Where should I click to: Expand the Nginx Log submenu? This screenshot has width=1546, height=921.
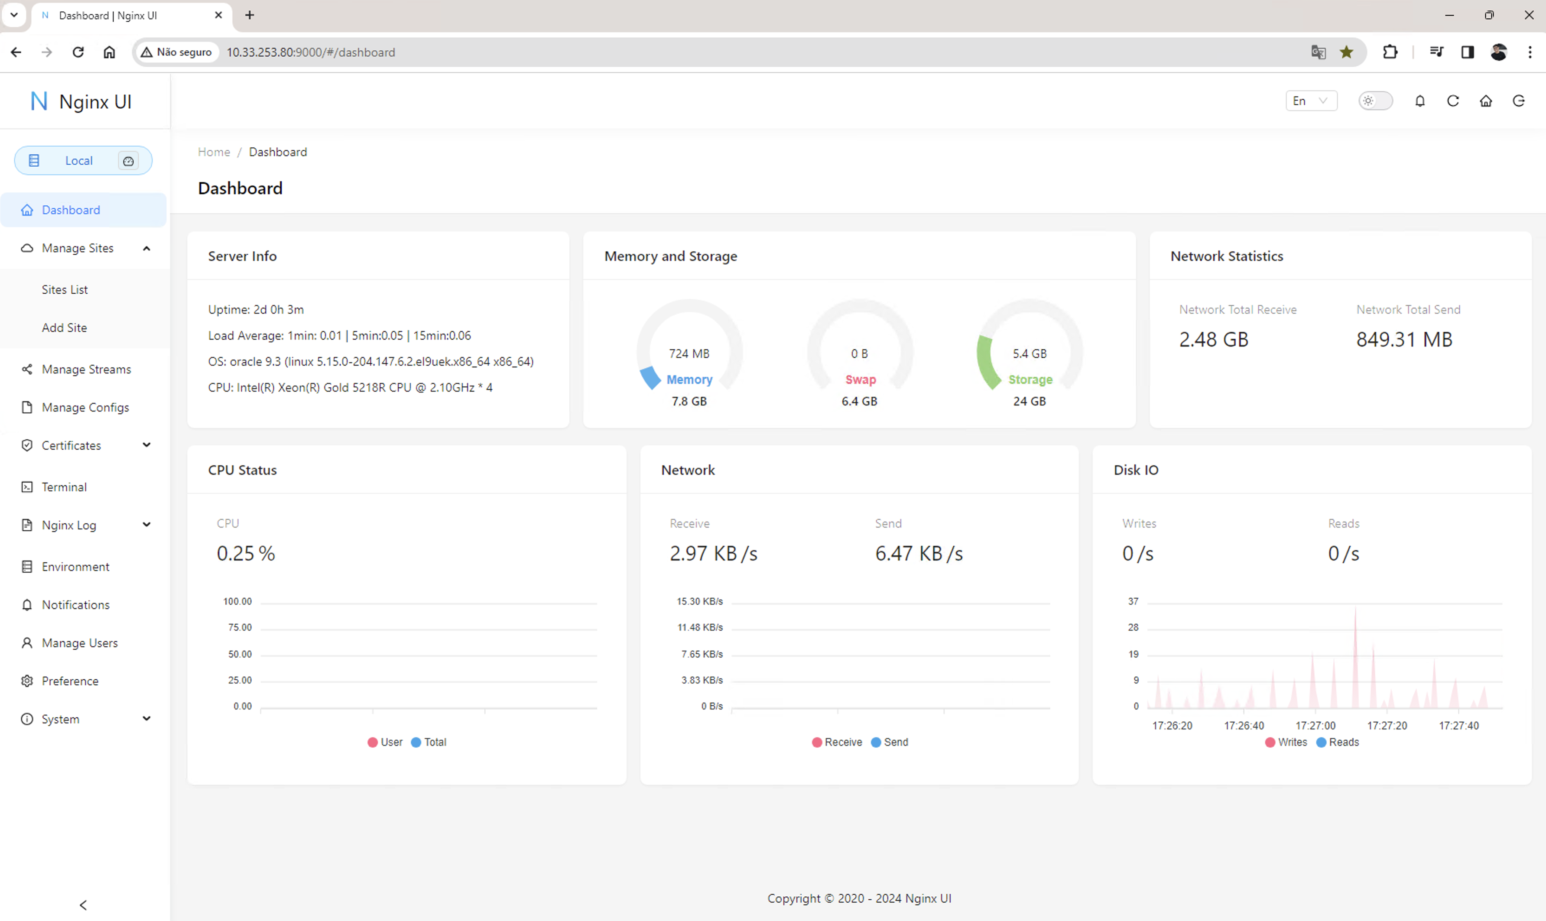[x=146, y=525]
